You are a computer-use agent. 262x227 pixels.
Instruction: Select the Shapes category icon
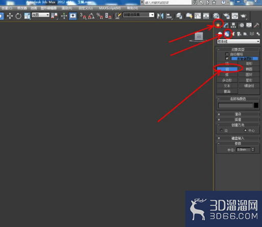tap(227, 34)
